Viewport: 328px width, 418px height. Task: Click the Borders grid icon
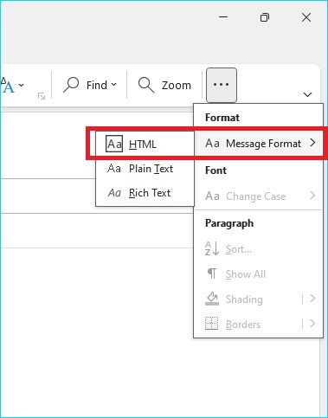(x=211, y=324)
